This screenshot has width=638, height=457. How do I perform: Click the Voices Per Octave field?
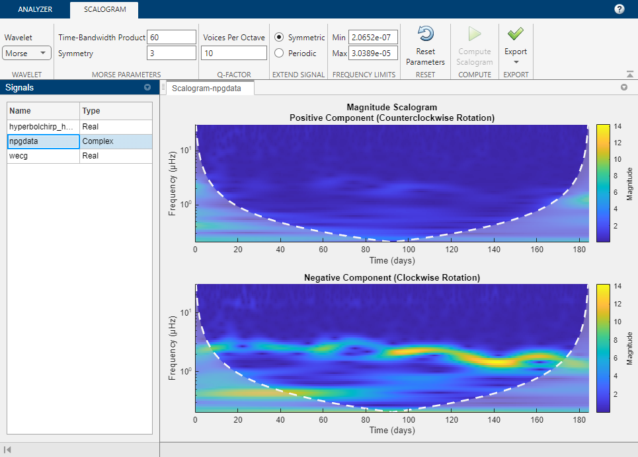coord(234,53)
